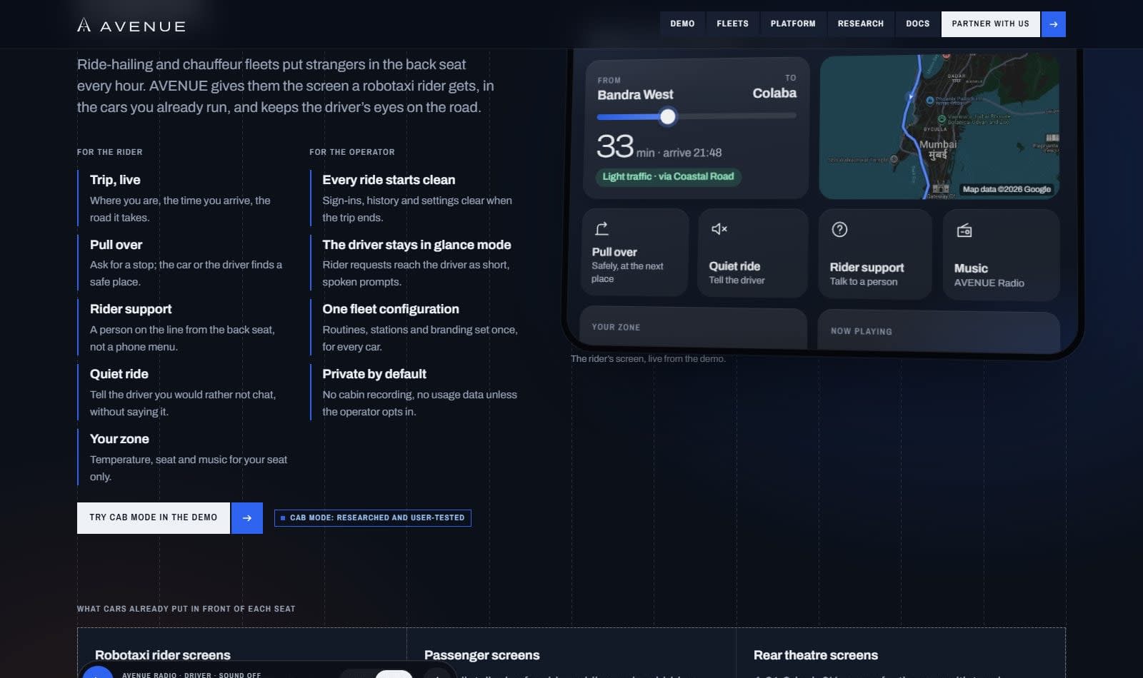The image size is (1143, 678).
Task: Click the Your Zone panel in demo
Action: click(x=693, y=328)
